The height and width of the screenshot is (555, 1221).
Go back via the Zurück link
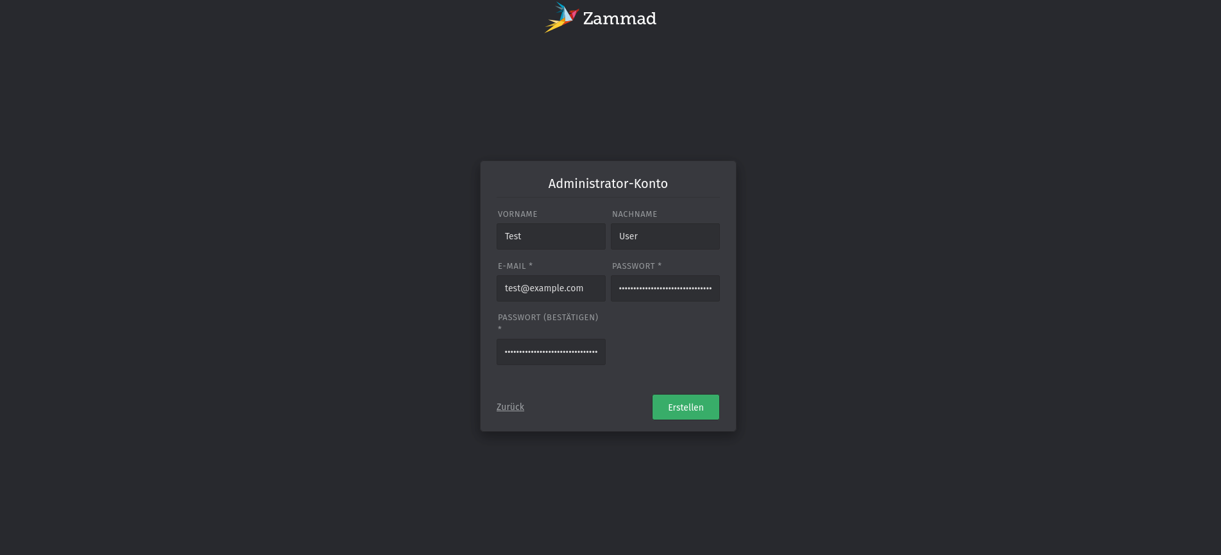(510, 407)
